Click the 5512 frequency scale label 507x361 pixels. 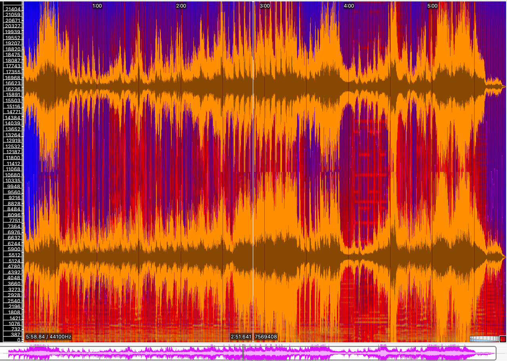(13, 255)
